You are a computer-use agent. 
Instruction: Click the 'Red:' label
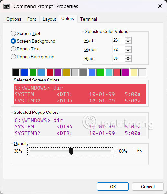[89, 41]
